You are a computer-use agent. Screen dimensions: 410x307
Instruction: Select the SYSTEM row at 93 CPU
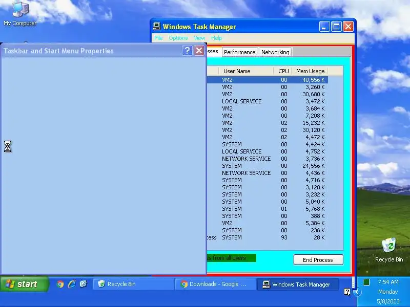(267, 237)
